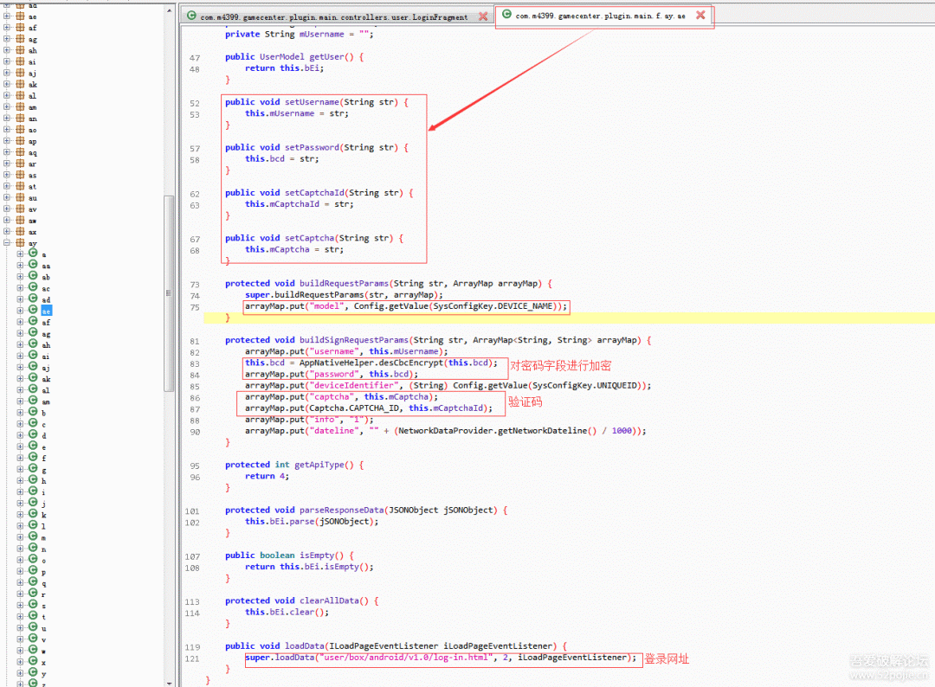Image resolution: width=935 pixels, height=687 pixels.
Task: Click the green class icon for class ac
Action: pyautogui.click(x=34, y=286)
